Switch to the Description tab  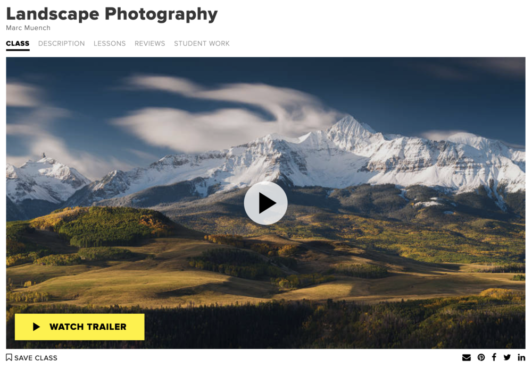tap(61, 44)
